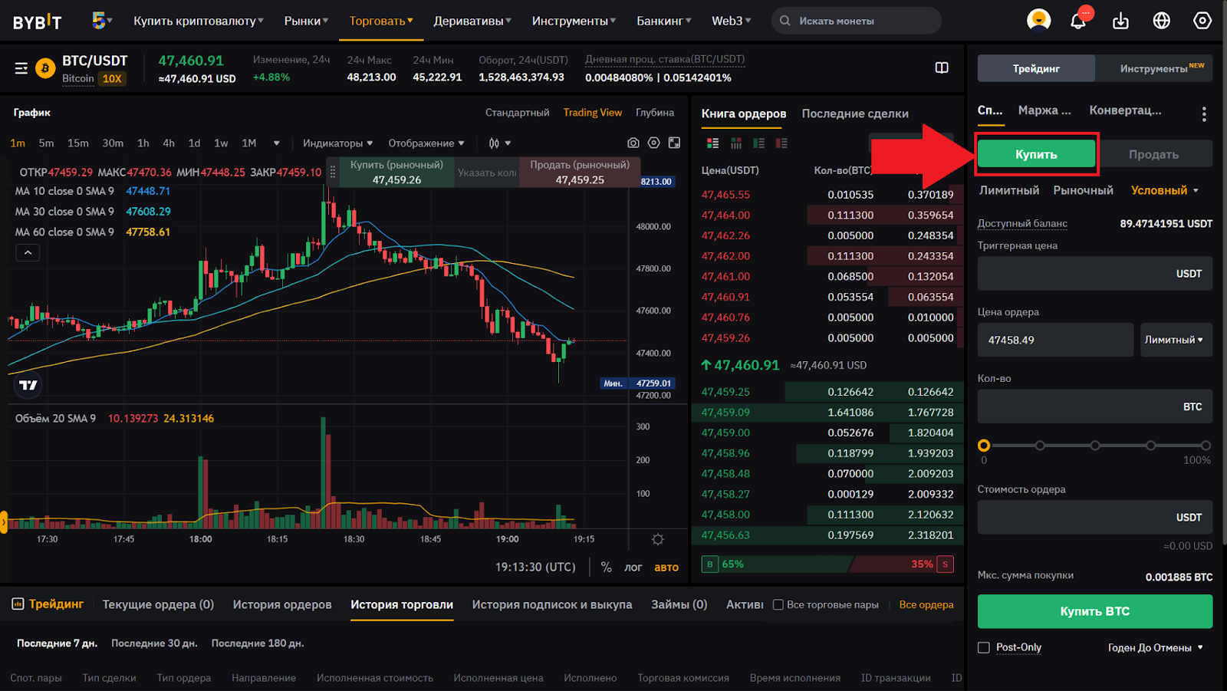Switch the order side to 'Продать'
Viewport: 1227px width, 691px height.
[x=1154, y=154]
